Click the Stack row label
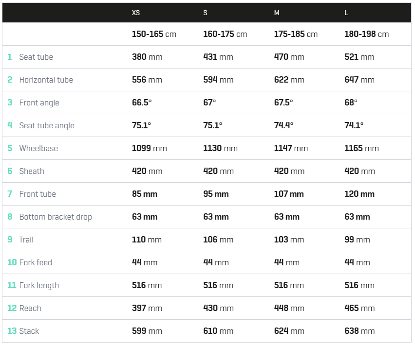 pyautogui.click(x=29, y=331)
